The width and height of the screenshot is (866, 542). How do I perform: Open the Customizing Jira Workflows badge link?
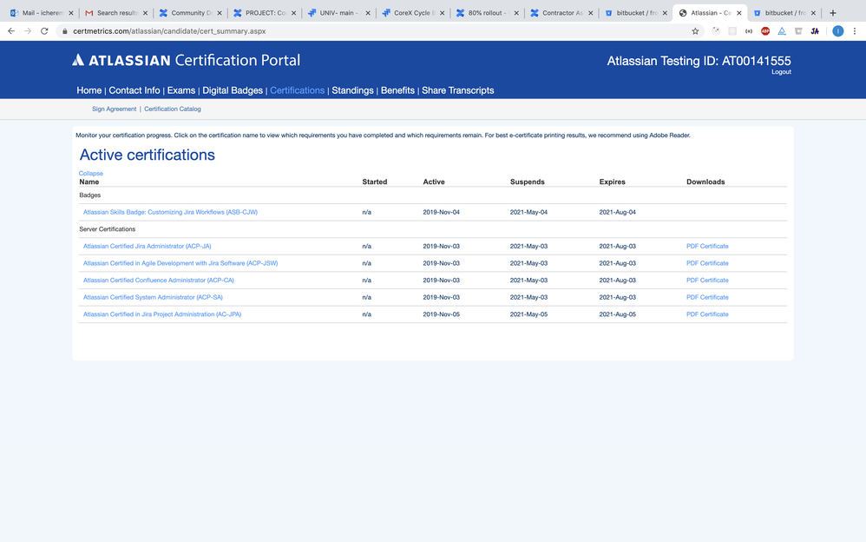(x=170, y=213)
